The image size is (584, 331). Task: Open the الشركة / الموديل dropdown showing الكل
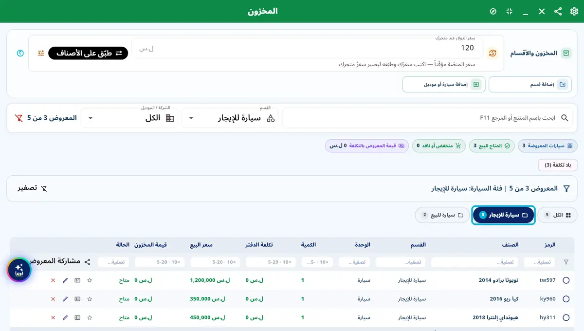point(129,118)
